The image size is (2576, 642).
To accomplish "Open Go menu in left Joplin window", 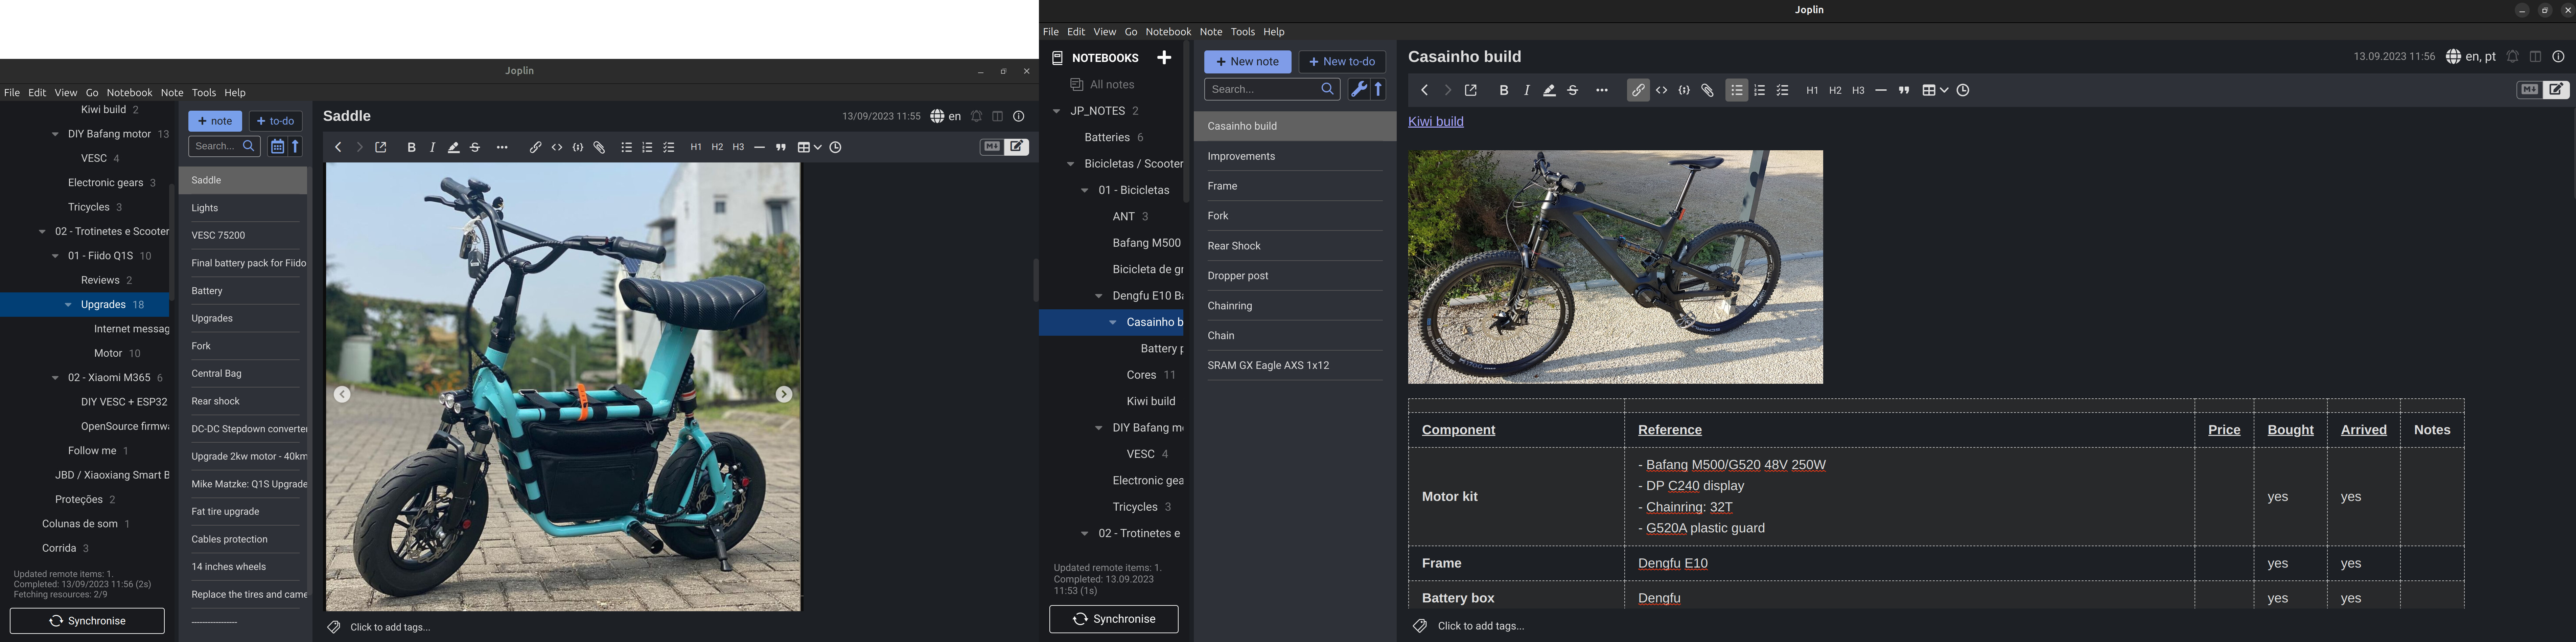I will (x=92, y=93).
